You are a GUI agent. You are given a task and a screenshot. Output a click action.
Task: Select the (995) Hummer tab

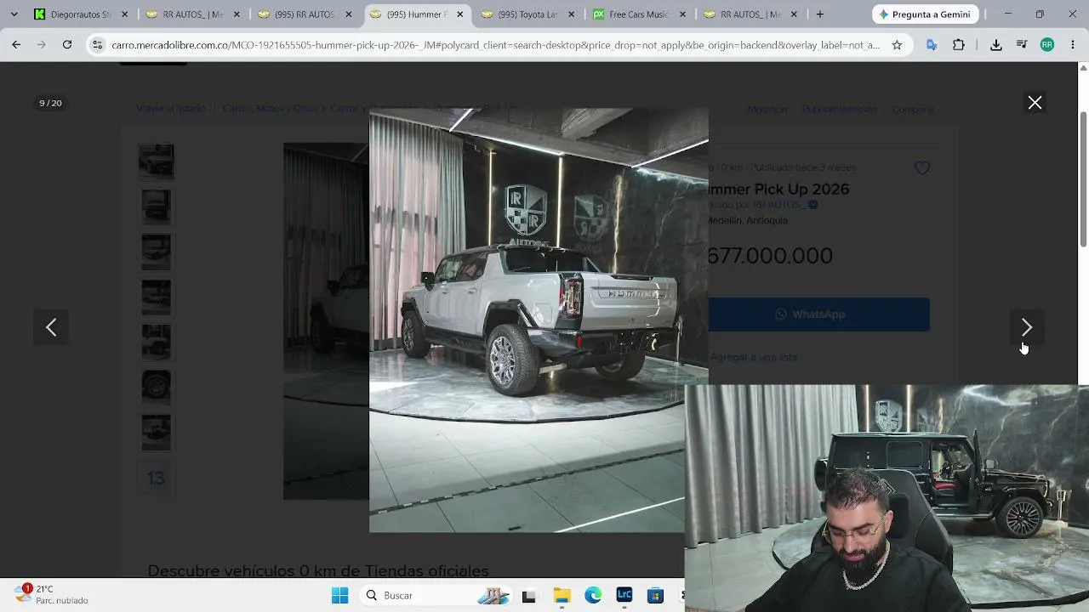point(416,14)
